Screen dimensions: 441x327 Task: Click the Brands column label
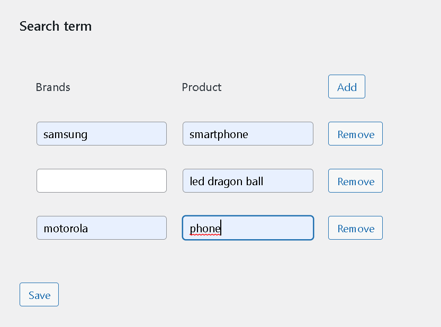(53, 87)
